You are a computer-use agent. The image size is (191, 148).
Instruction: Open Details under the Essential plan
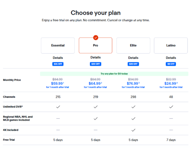(58, 58)
